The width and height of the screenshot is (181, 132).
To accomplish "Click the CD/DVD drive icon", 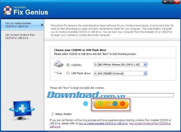I will point(59,63).
